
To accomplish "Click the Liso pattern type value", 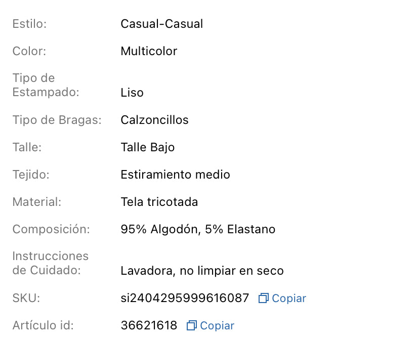I will pyautogui.click(x=132, y=93).
